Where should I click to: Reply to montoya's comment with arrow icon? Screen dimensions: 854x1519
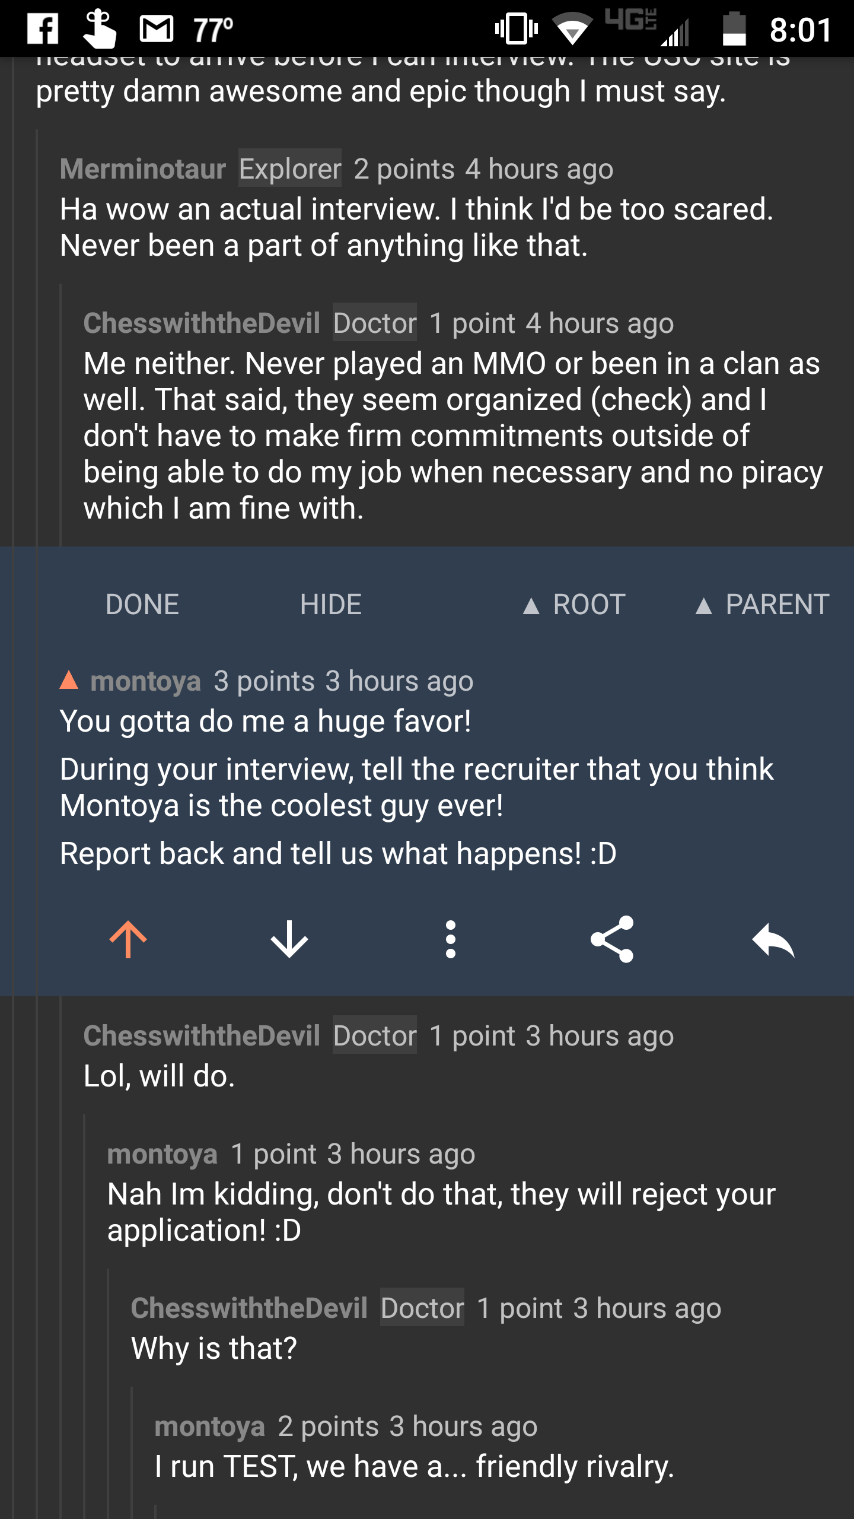click(x=773, y=940)
